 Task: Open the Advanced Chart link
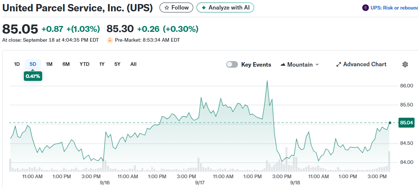point(361,64)
